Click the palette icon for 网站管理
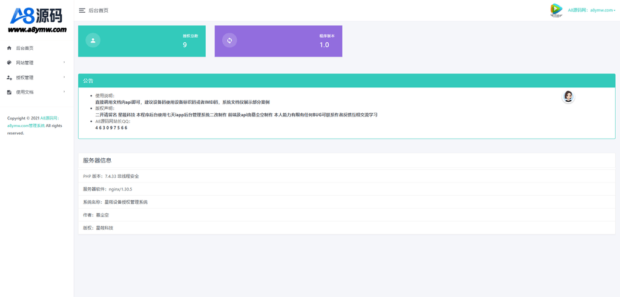 point(10,62)
